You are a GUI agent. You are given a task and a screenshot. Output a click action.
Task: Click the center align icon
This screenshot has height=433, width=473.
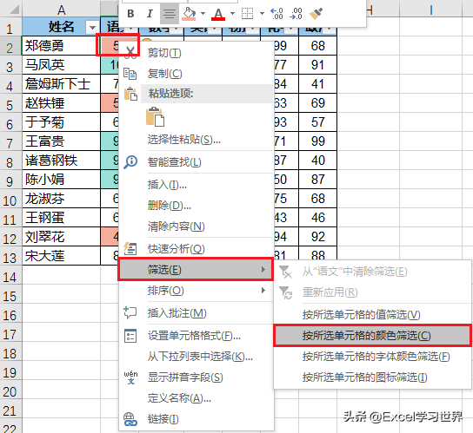(170, 14)
